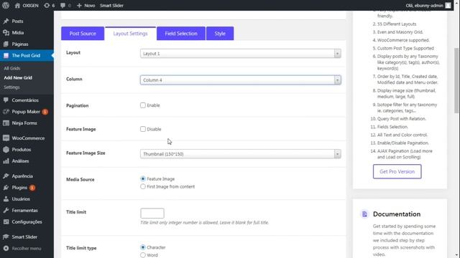Switch to the Post Source tab

pos(83,34)
